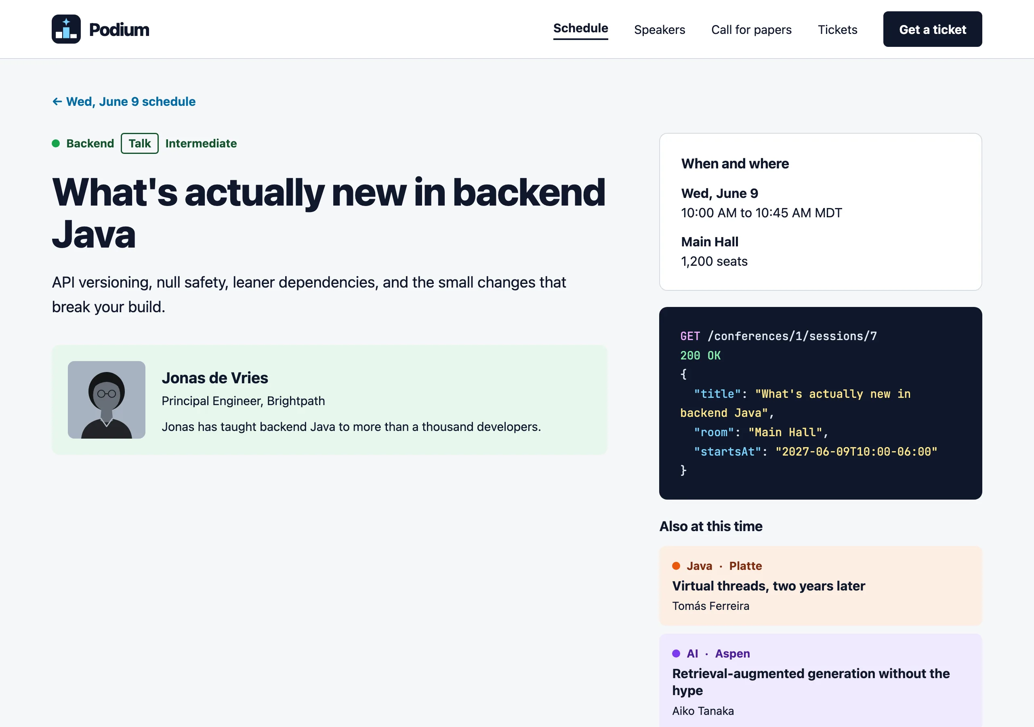Go to the Speakers page
The width and height of the screenshot is (1034, 727).
659,30
